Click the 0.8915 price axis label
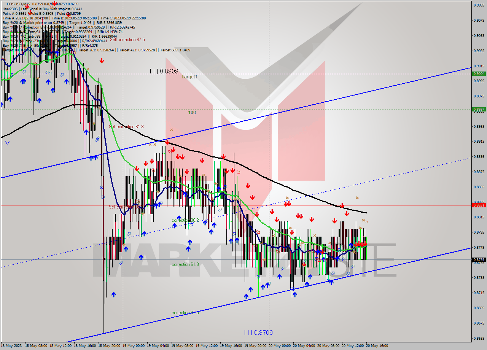This screenshot has width=487, height=350. pos(479,142)
